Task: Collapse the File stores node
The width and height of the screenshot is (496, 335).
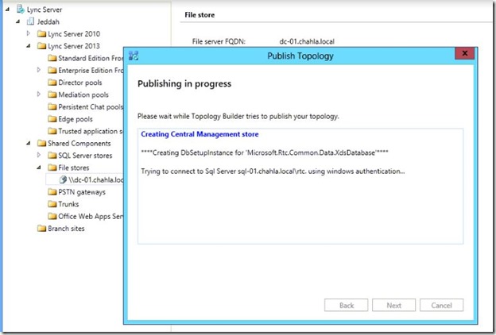Action: pyautogui.click(x=39, y=167)
